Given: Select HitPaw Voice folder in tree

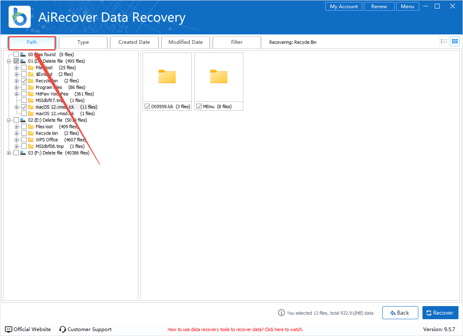Looking at the screenshot, I should point(52,94).
